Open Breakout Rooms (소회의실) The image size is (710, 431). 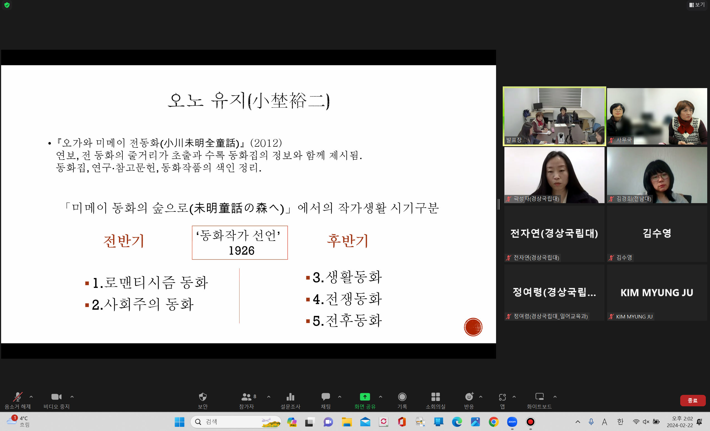(435, 398)
